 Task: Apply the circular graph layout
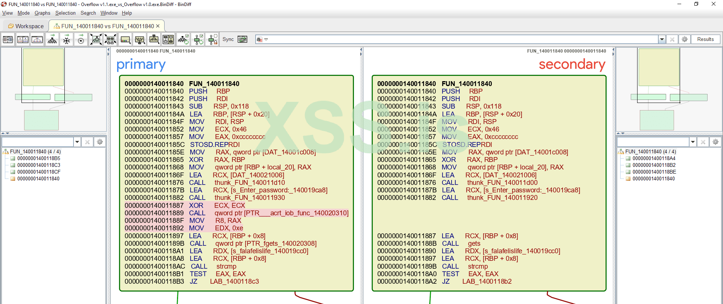coord(81,39)
